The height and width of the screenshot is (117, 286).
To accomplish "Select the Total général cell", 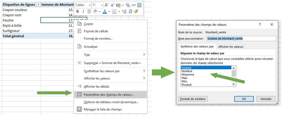I will point(21,36).
